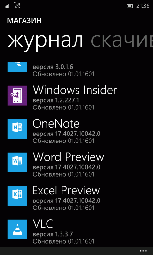Tap the Windows Insider app icon
The image size is (153, 255).
tap(18, 95)
